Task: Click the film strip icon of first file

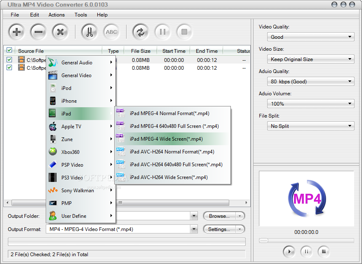Action: (21, 59)
